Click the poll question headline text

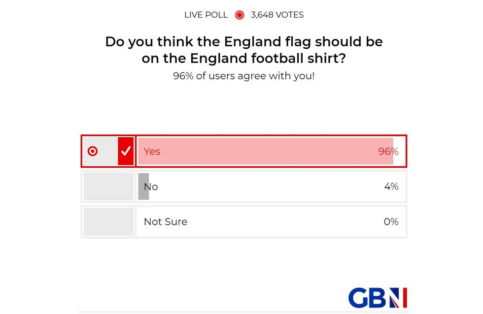(x=243, y=50)
